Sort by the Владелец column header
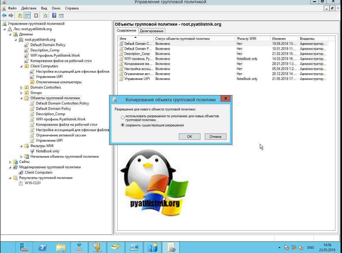Viewport: 342px width, 253px height. [313, 39]
